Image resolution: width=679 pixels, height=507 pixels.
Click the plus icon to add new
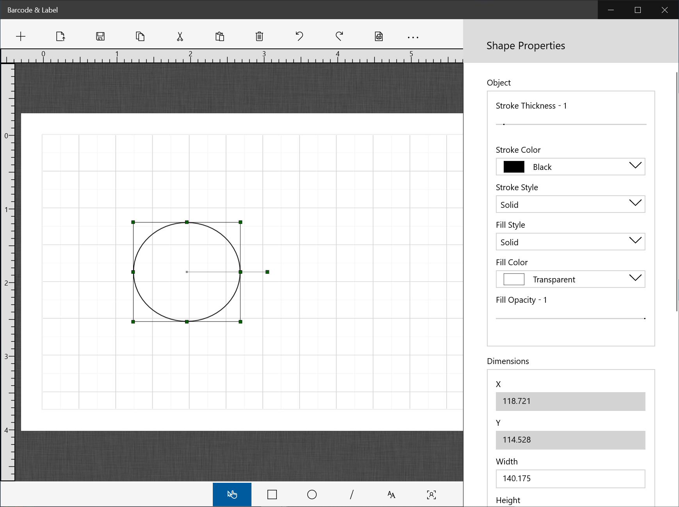(21, 37)
